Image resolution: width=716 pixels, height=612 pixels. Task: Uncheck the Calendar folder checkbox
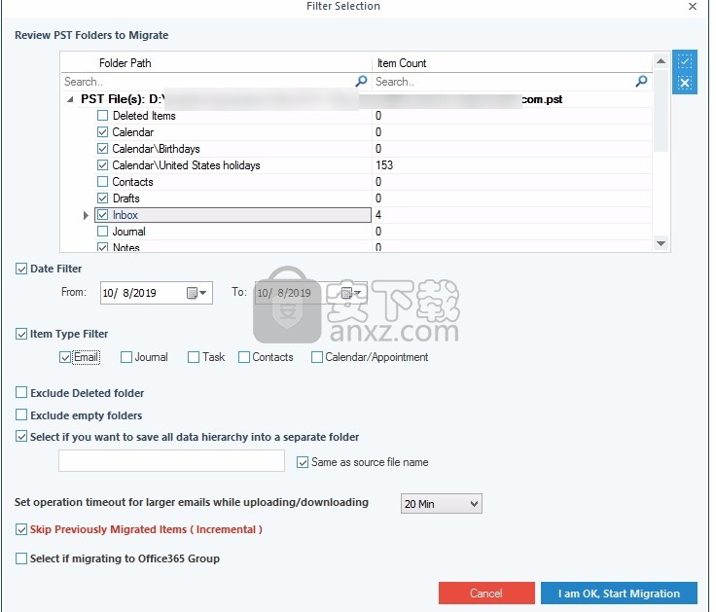coord(103,132)
